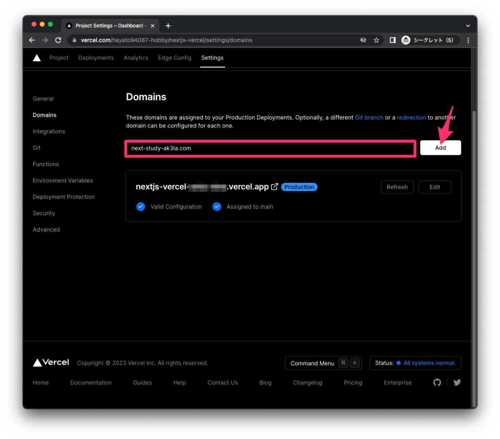Open Blog footer link
500x439 pixels.
(265, 383)
